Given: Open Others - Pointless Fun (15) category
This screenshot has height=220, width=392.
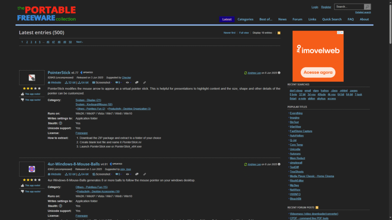Looking at the screenshot, I should tap(91, 187).
